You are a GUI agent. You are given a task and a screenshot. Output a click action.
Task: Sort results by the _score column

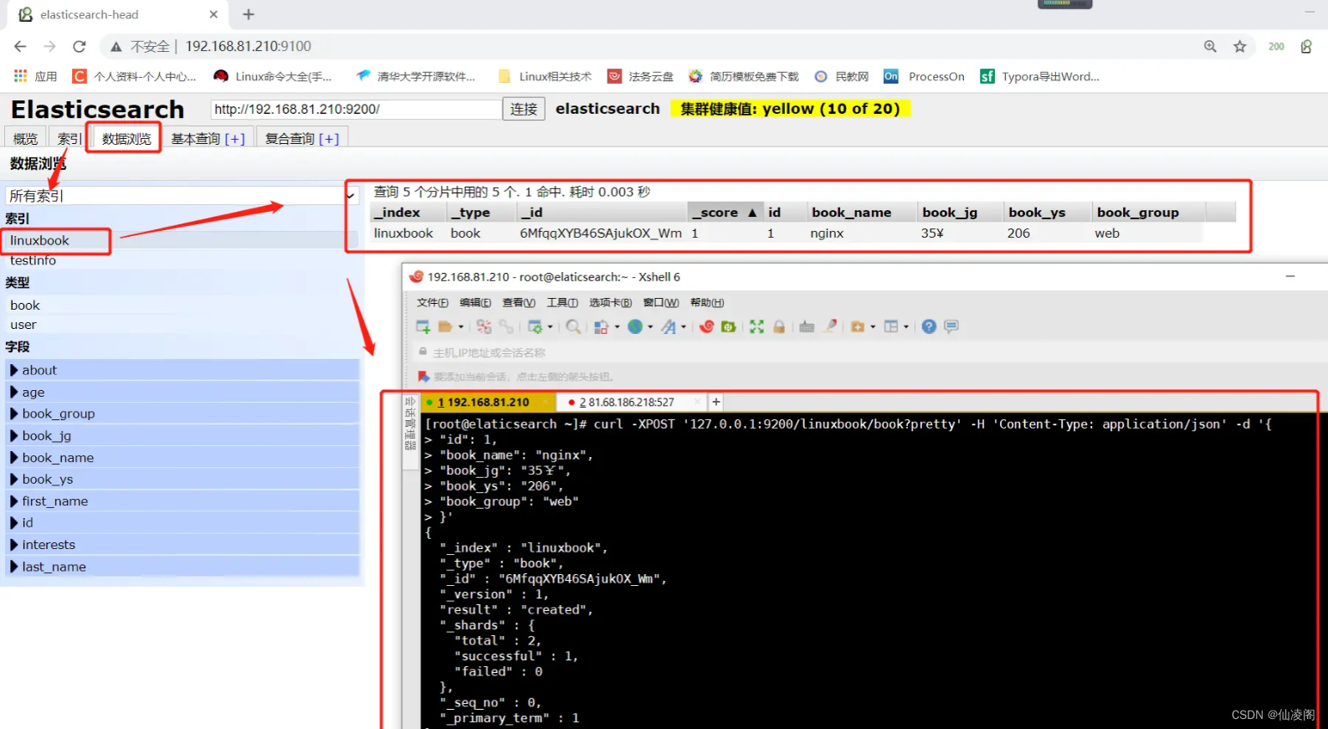coord(724,213)
